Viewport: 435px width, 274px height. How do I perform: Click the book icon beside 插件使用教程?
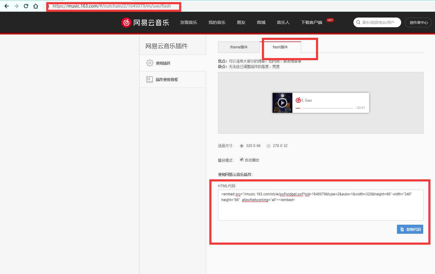click(x=150, y=79)
